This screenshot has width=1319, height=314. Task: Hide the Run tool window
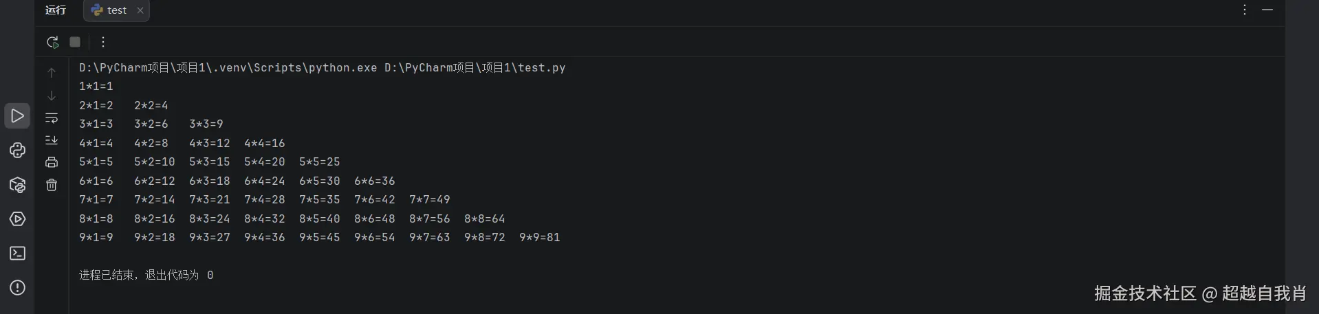tap(1267, 10)
